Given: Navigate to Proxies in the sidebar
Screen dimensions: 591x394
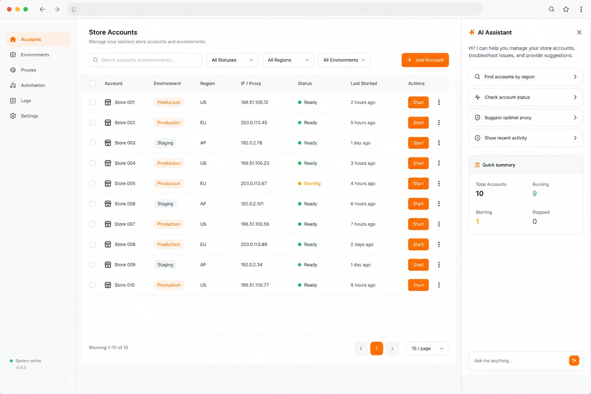Looking at the screenshot, I should 38,70.
